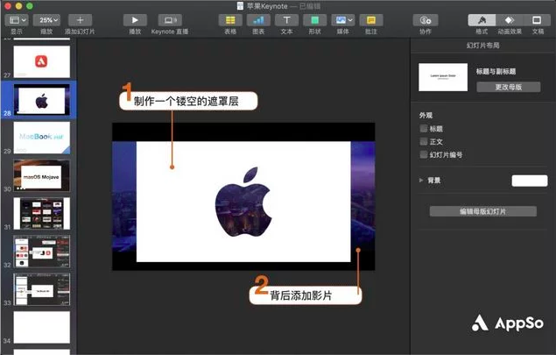The width and height of the screenshot is (556, 355).
Task: Switch to the Animate (动画效果) inspector
Action: point(510,20)
